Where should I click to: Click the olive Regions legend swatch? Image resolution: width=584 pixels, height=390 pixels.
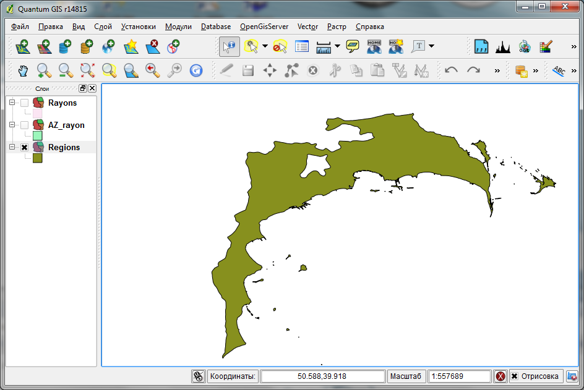37,158
